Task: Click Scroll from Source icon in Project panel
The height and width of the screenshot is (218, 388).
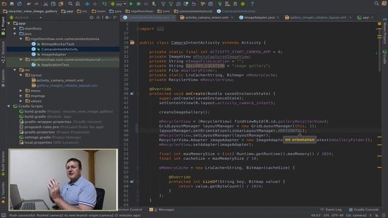Action: 92,18
